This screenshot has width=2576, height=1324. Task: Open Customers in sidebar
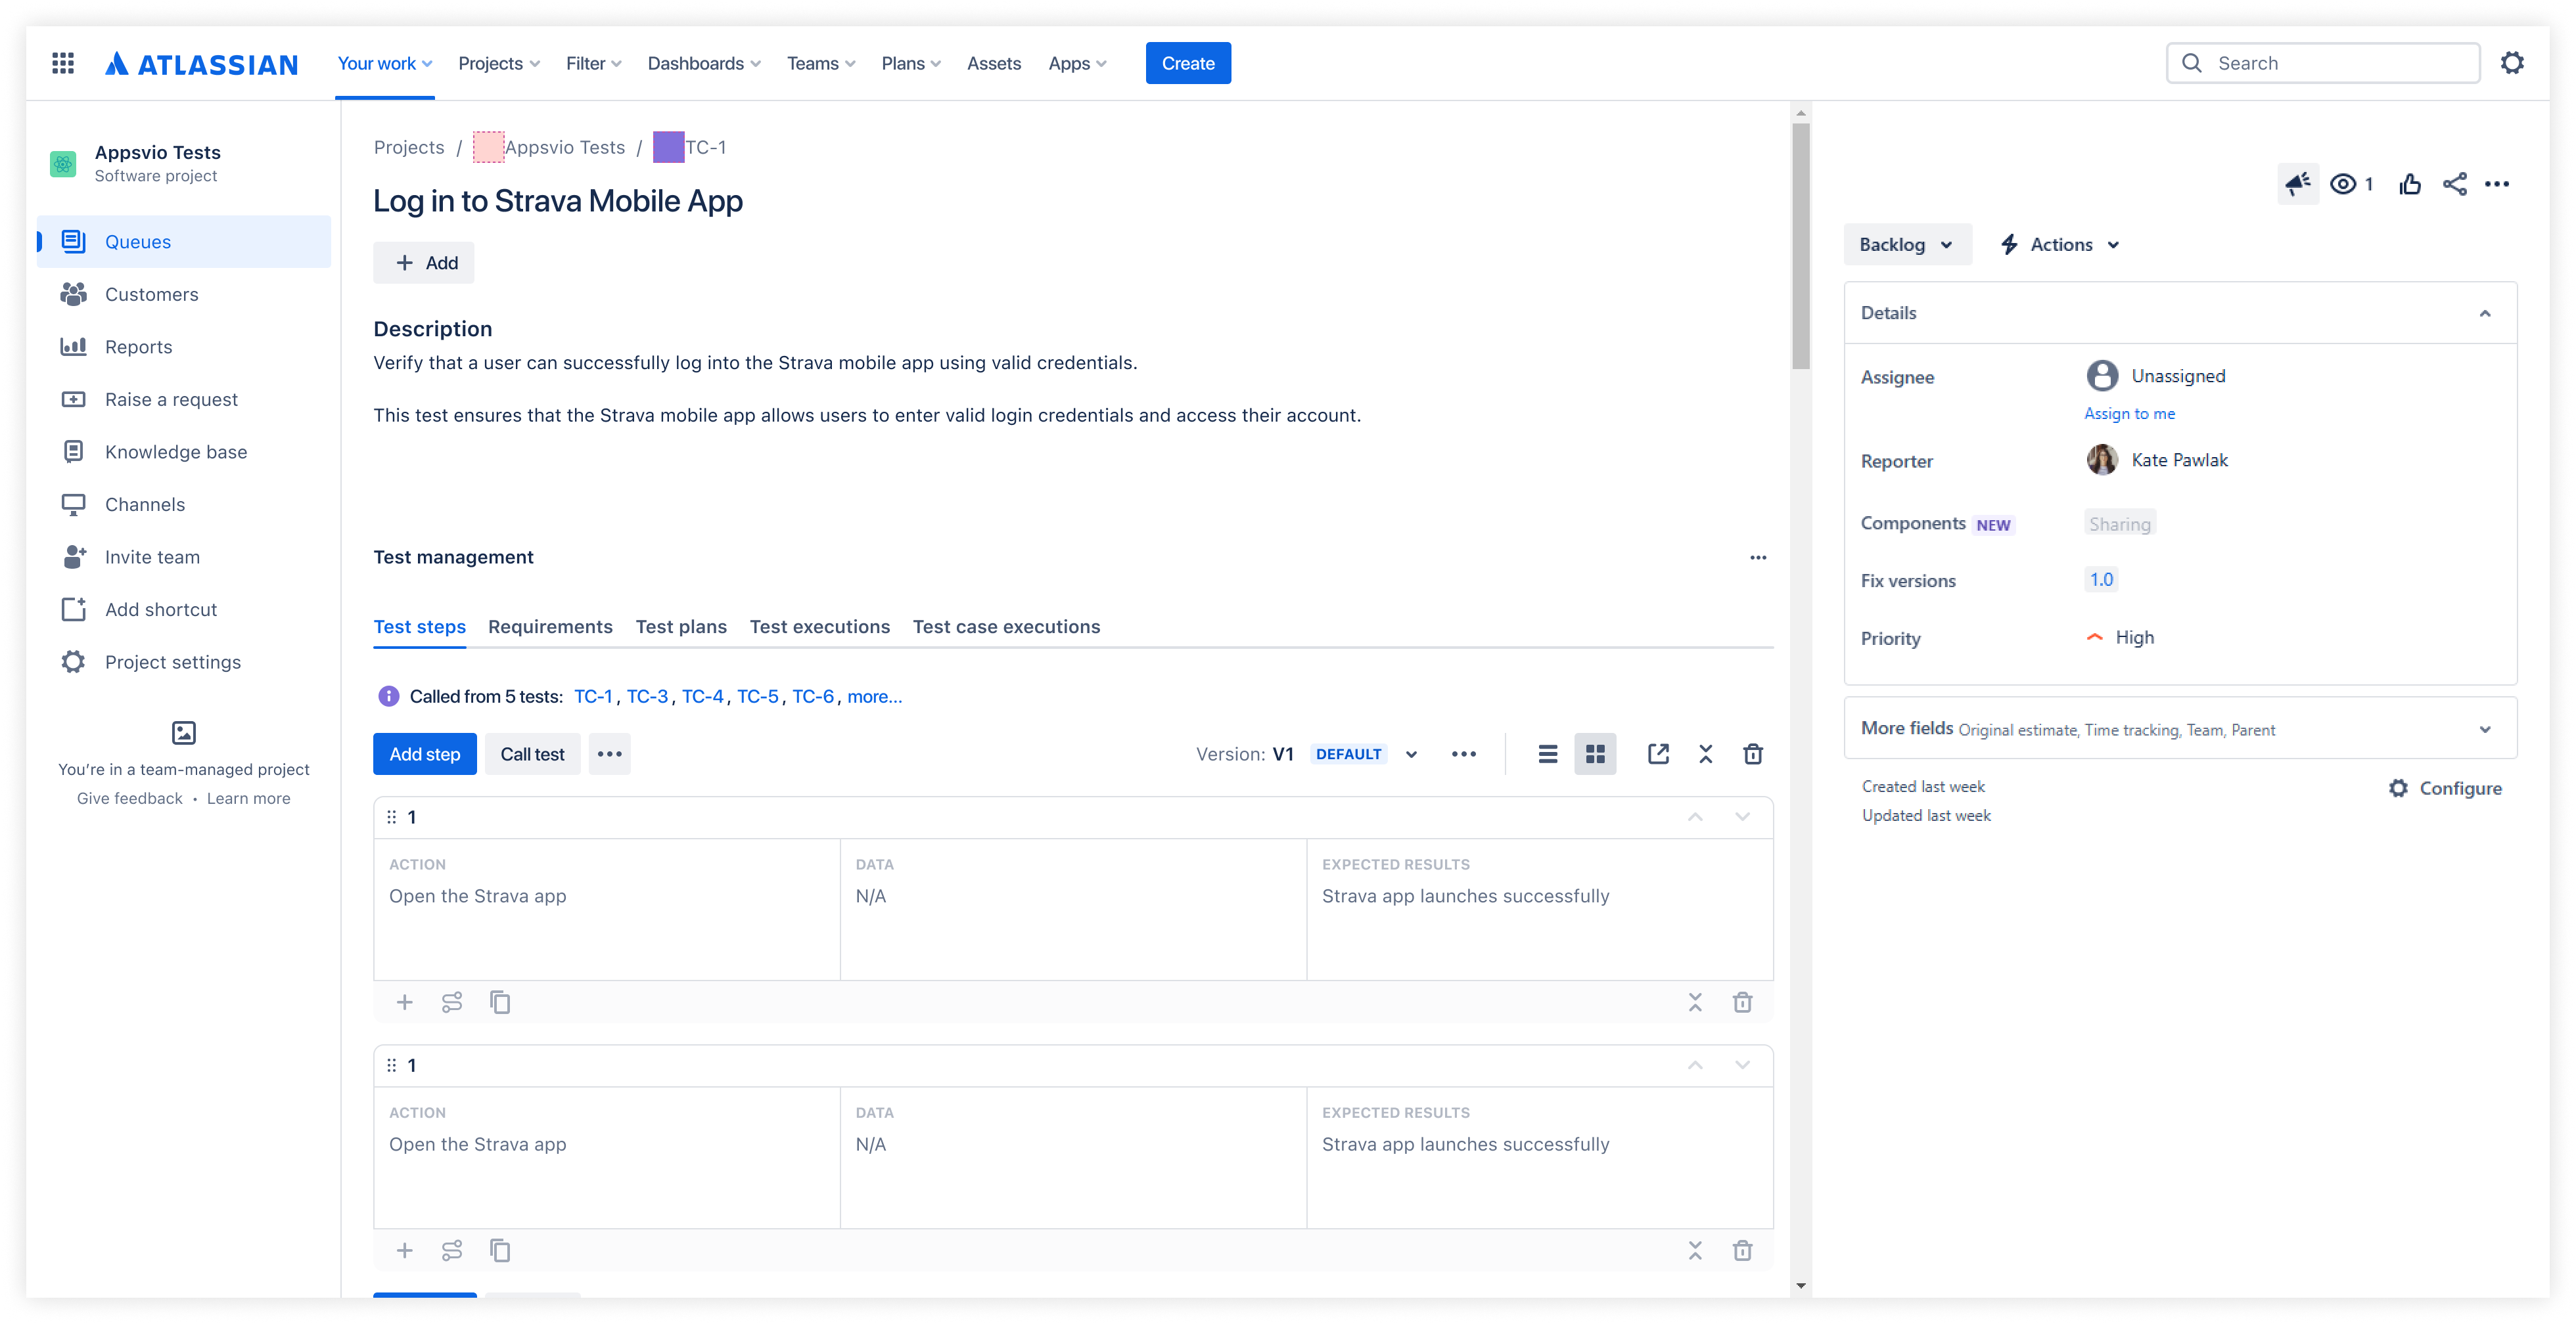[x=184, y=295]
